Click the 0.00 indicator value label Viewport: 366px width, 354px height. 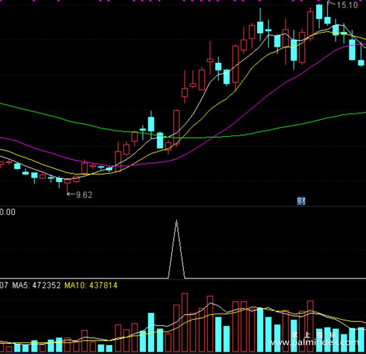click(7, 212)
